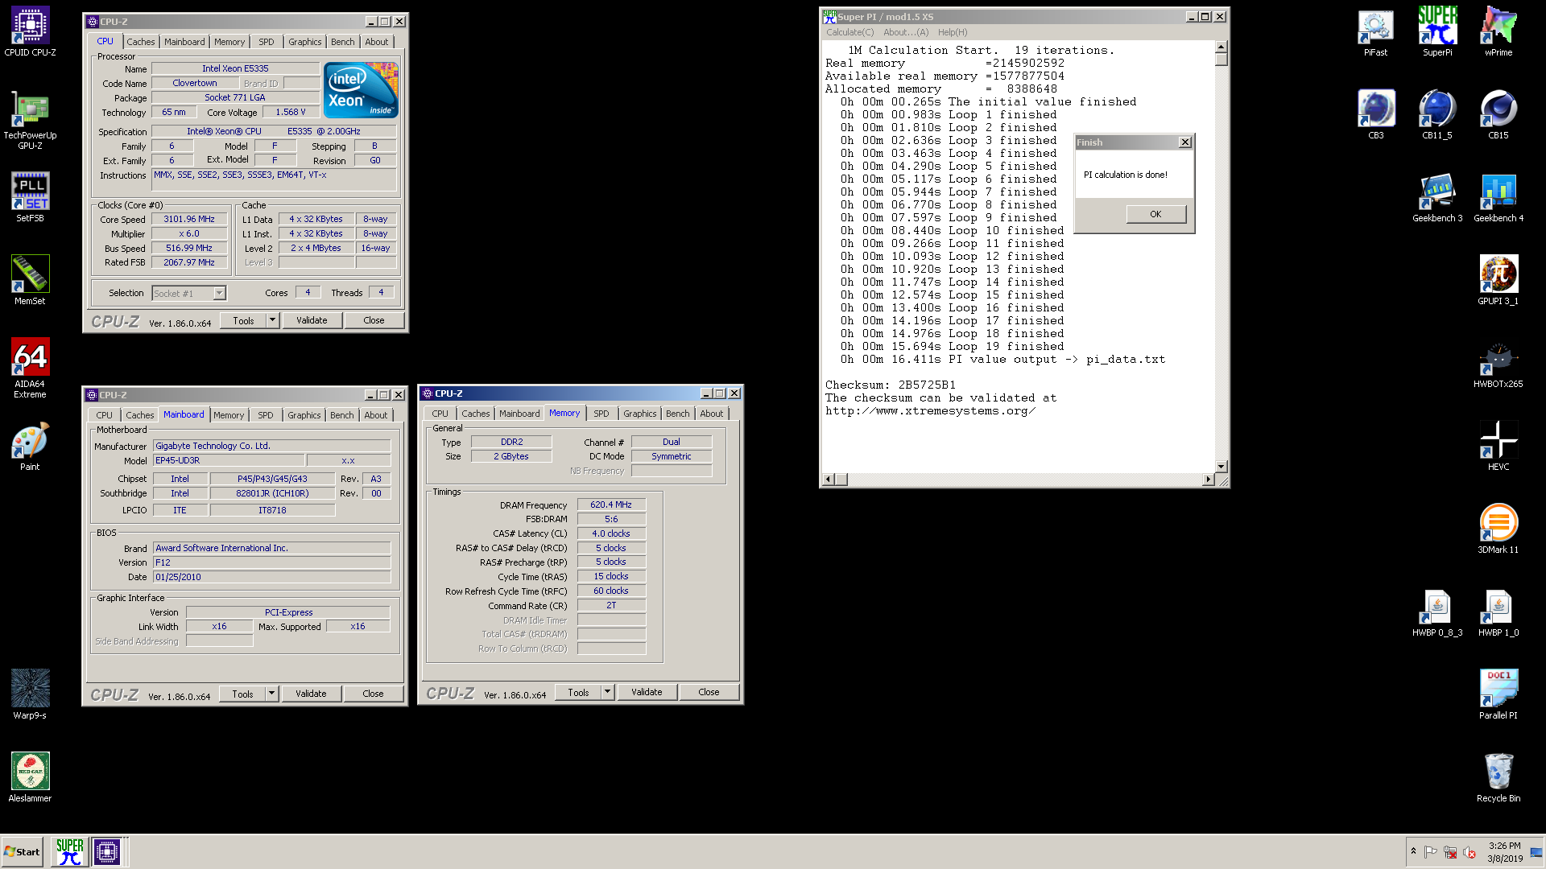The height and width of the screenshot is (869, 1546).
Task: Switch to SPD tab in top CPU-Z window
Action: [x=267, y=42]
